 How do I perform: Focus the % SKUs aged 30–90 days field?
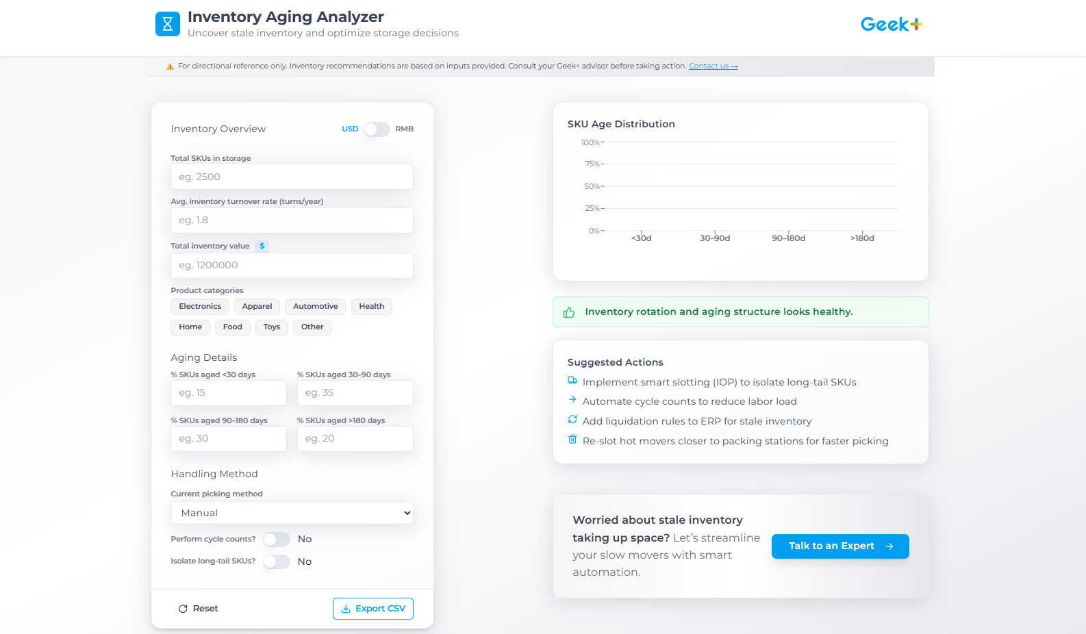[355, 393]
